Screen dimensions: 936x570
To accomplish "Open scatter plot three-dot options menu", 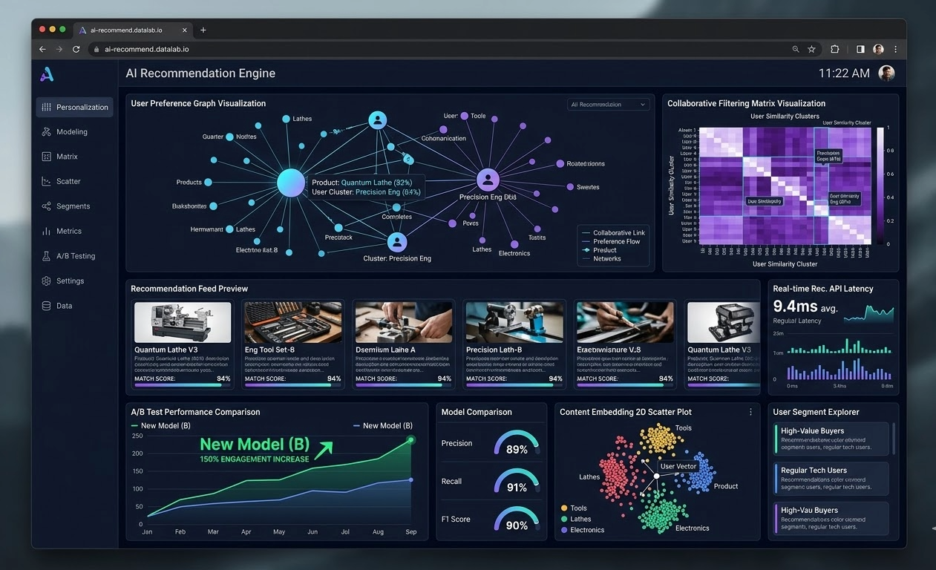I will pyautogui.click(x=750, y=412).
